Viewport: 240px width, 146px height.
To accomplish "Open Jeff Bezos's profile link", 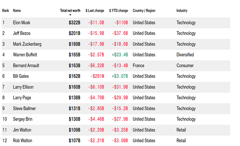I will point(22,33).
